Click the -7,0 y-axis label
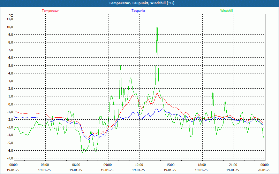Viewport: 279px width, 174px height. point(10,158)
